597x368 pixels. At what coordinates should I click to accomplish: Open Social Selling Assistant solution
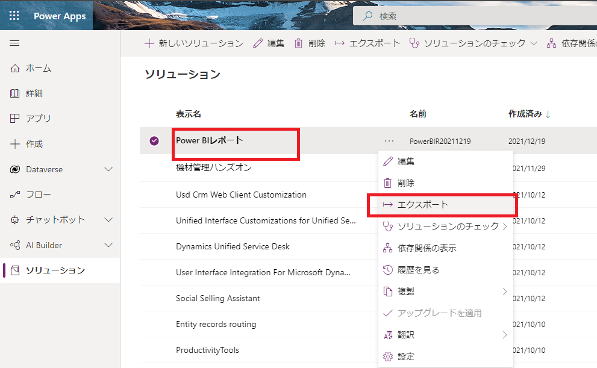218,298
